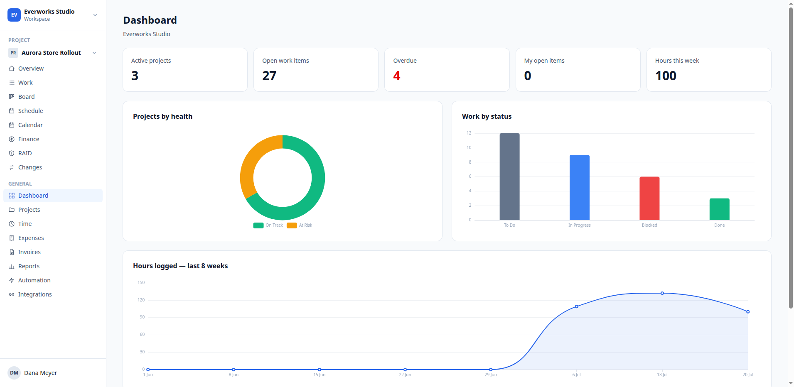The width and height of the screenshot is (794, 387).
Task: Toggle the On Track legend swatch
Action: (x=258, y=225)
